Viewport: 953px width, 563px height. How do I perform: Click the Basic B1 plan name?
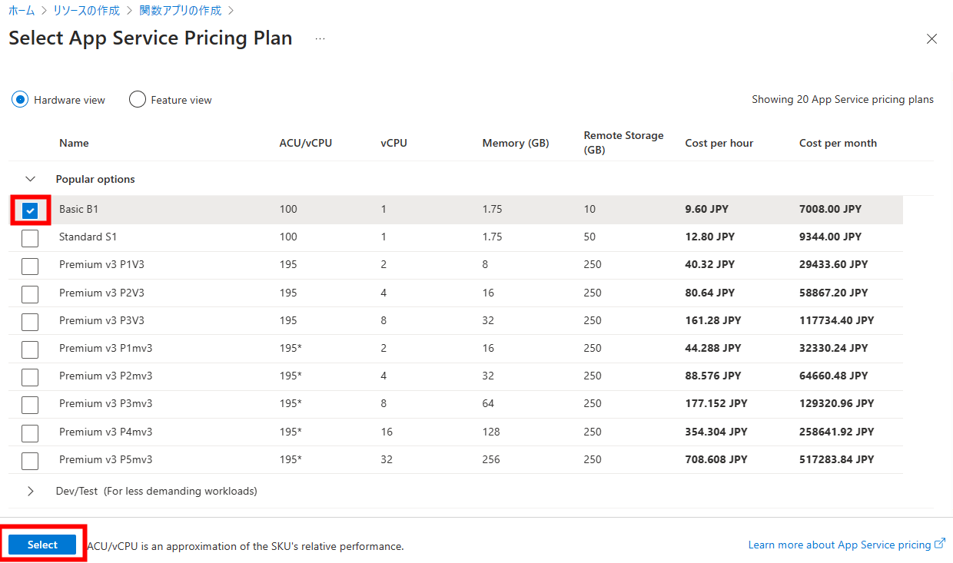79,209
